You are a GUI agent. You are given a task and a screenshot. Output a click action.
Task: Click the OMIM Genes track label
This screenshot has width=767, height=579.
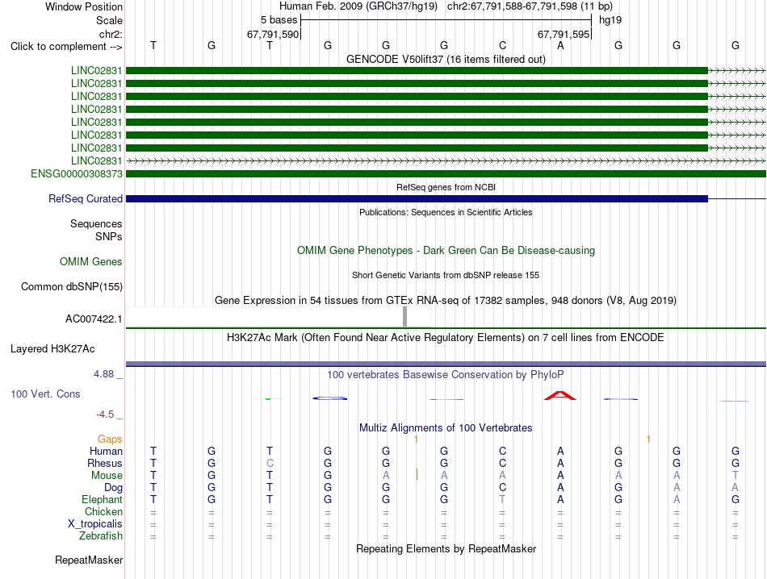[91, 261]
